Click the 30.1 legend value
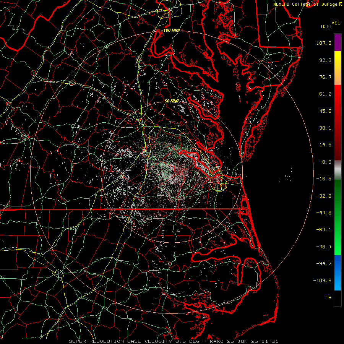Image resolution: width=344 pixels, height=344 pixels. click(x=325, y=128)
